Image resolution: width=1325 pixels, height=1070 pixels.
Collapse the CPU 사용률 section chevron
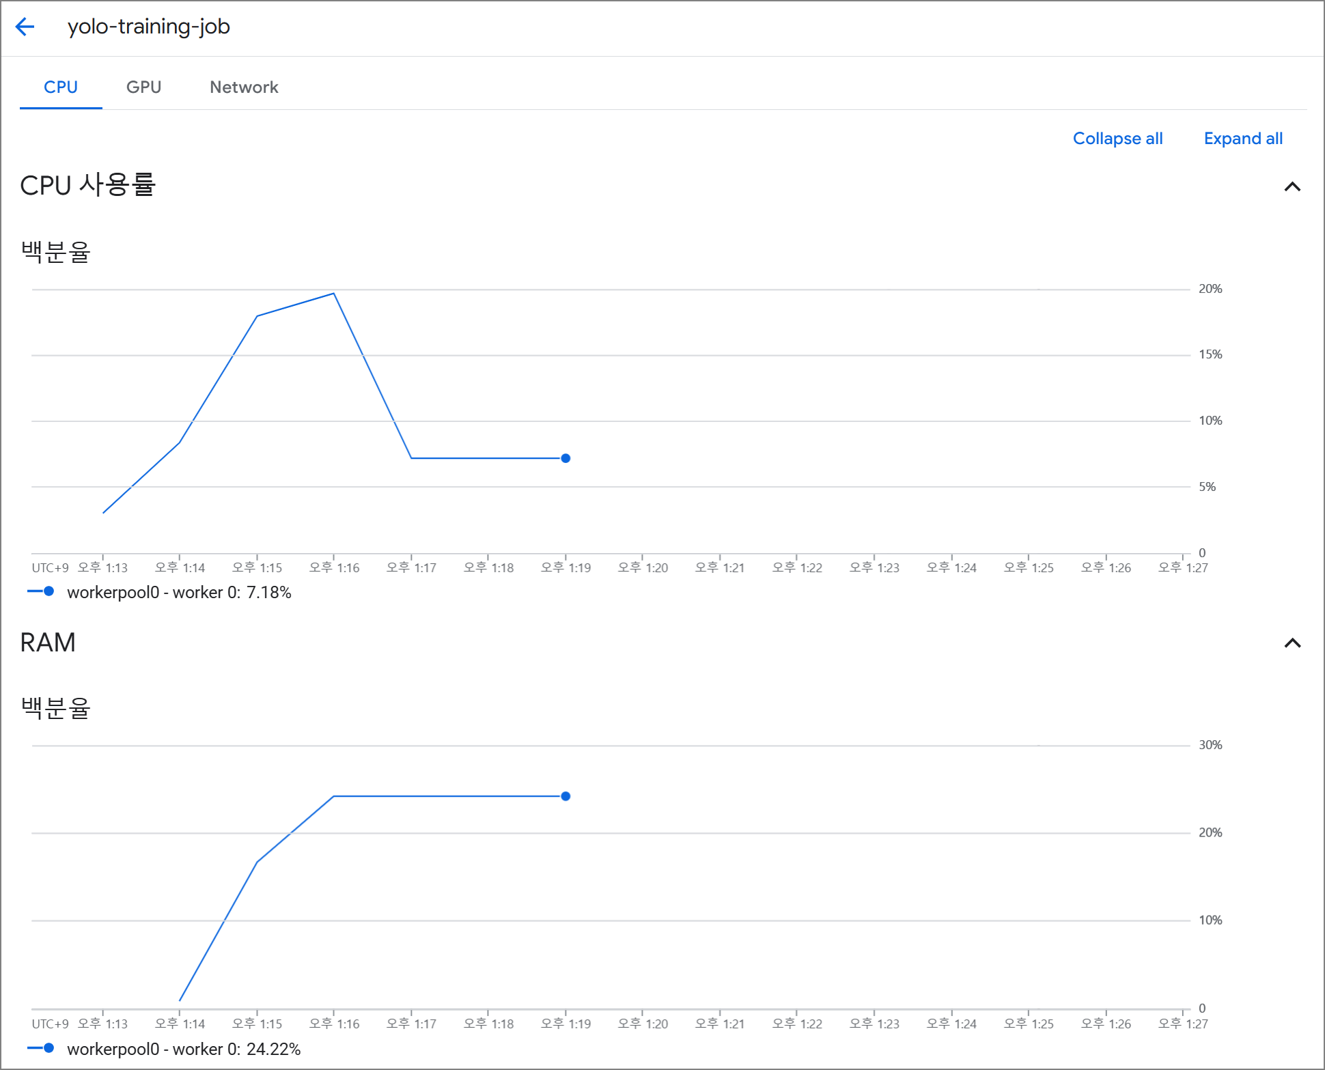coord(1292,186)
